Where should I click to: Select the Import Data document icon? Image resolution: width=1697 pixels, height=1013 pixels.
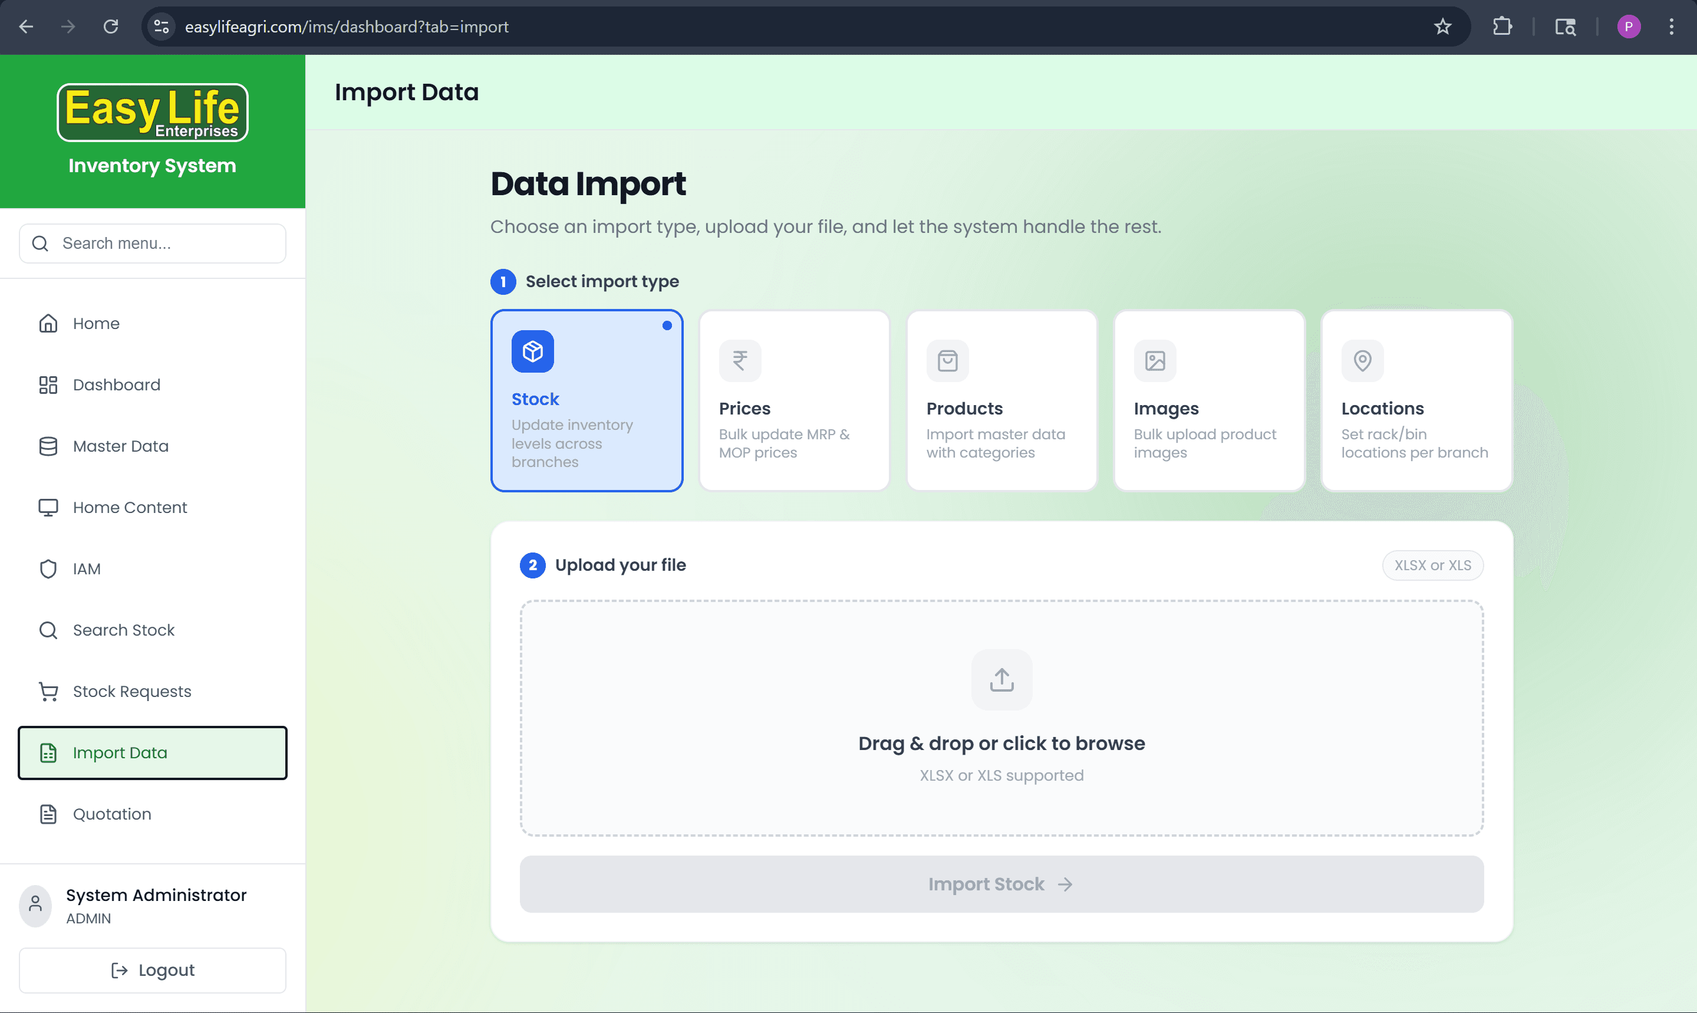pos(48,752)
